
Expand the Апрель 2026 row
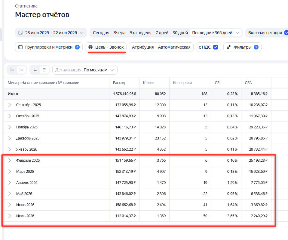[x=10, y=183]
